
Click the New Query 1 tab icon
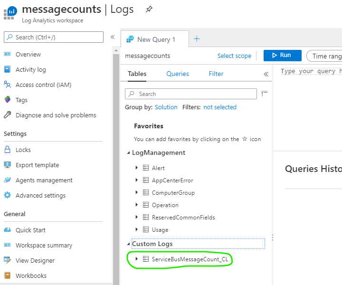(130, 39)
